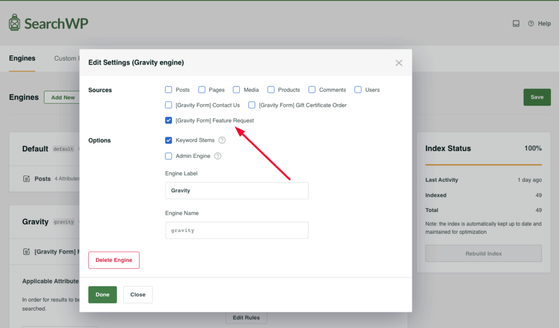Image resolution: width=559 pixels, height=328 pixels.
Task: Open the notifications inbox icon in header
Action: [516, 23]
